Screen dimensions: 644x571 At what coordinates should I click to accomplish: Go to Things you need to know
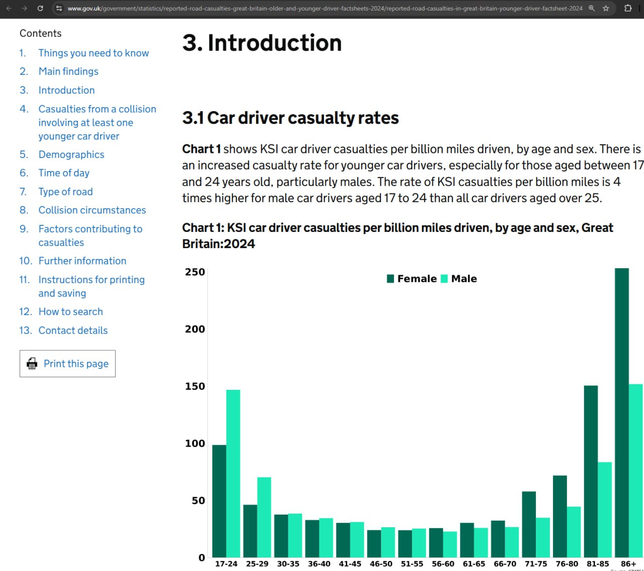[x=94, y=53]
